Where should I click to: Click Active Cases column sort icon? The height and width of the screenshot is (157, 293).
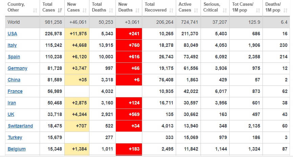[x=196, y=10]
